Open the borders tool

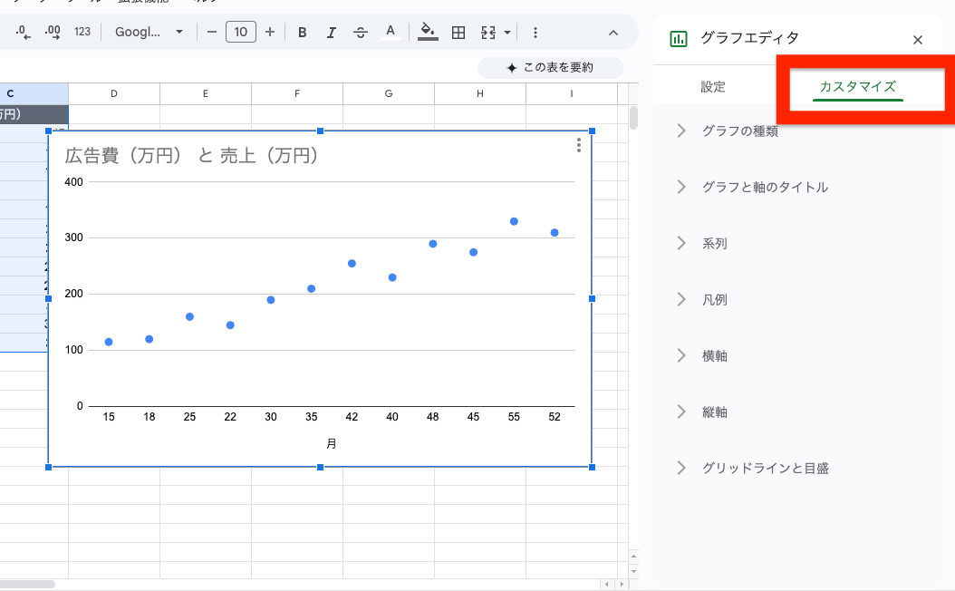pyautogui.click(x=458, y=32)
